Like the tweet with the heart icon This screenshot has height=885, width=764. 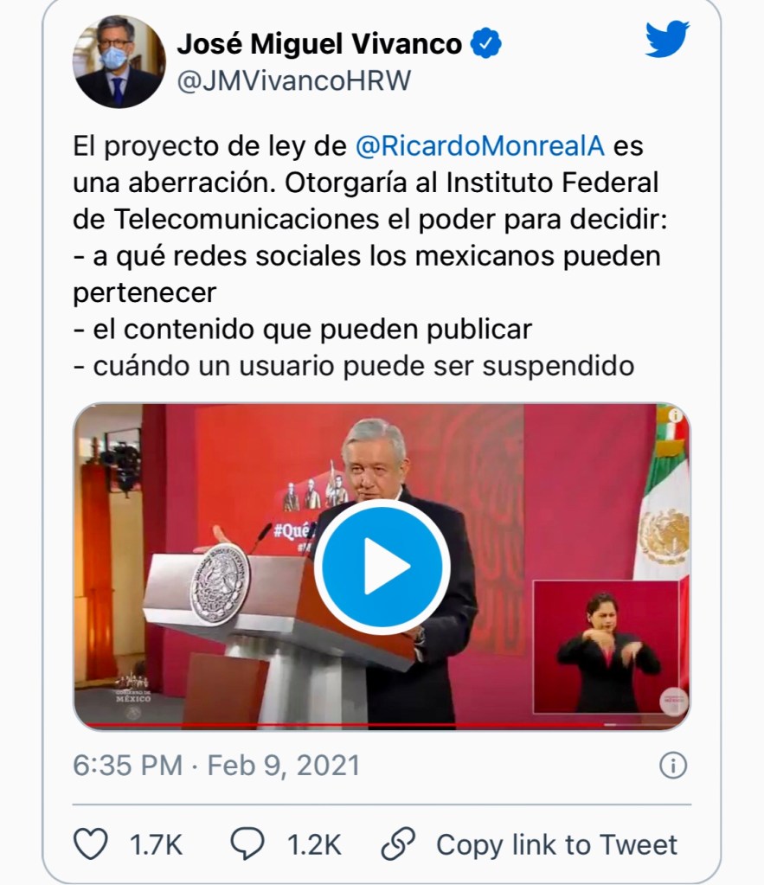[91, 844]
